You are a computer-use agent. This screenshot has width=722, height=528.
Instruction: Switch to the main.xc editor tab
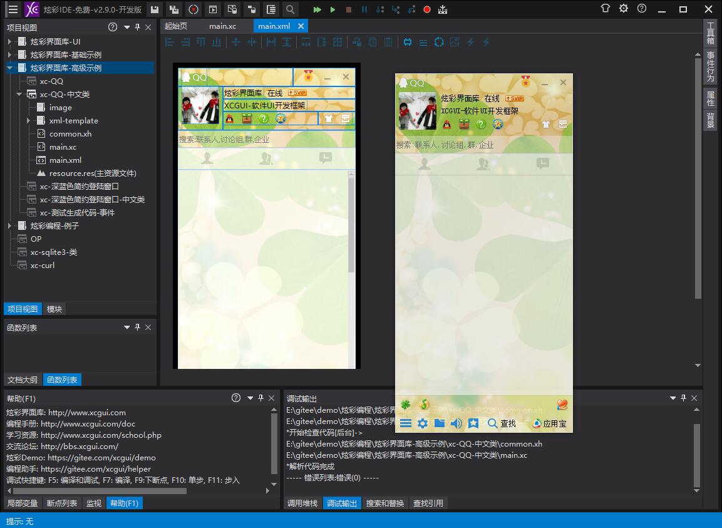pyautogui.click(x=222, y=26)
